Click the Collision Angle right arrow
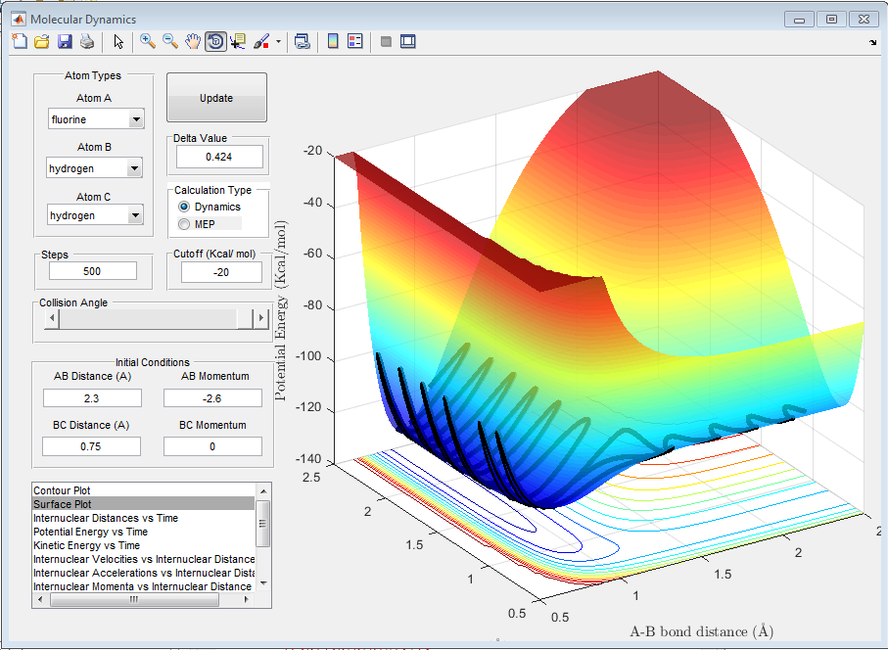This screenshot has height=650, width=888. point(260,318)
